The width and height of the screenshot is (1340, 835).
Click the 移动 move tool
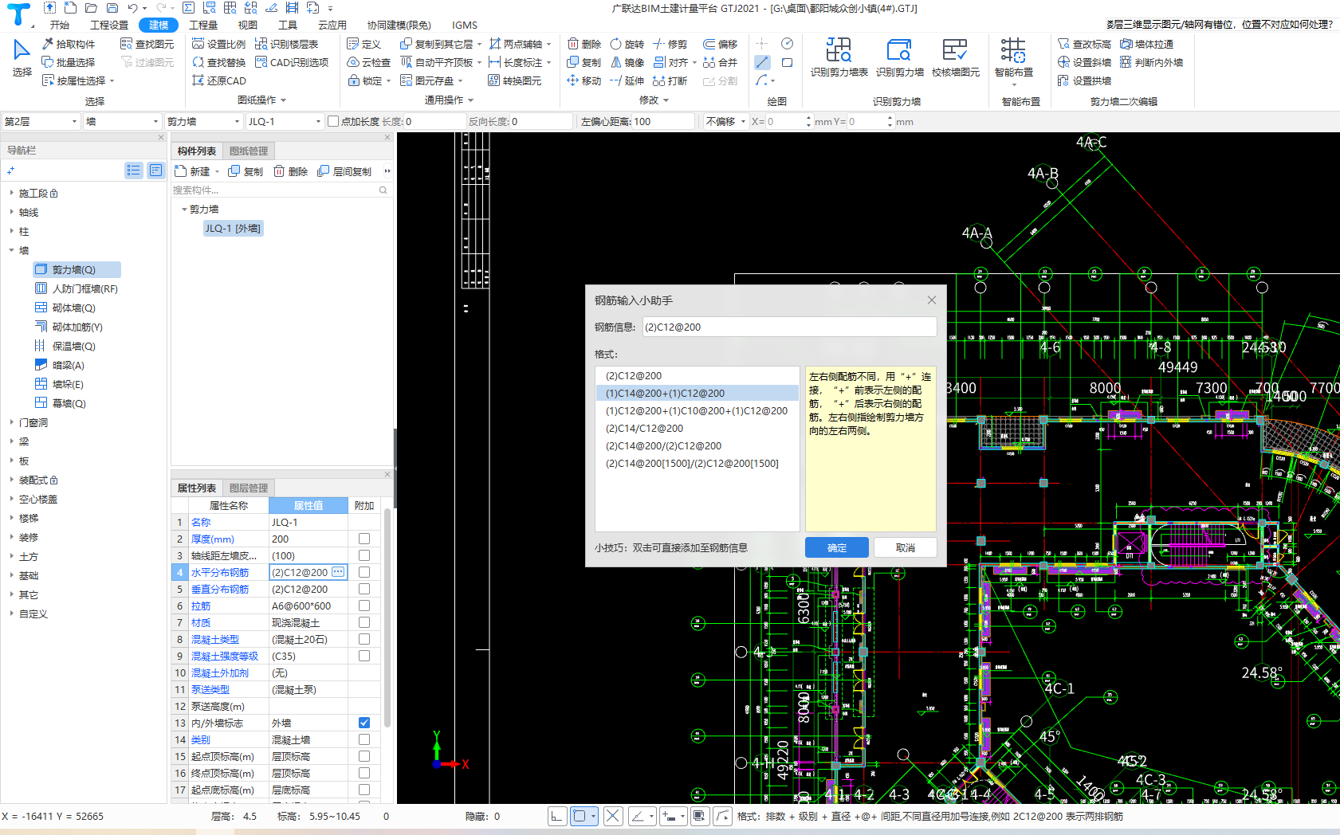[584, 80]
